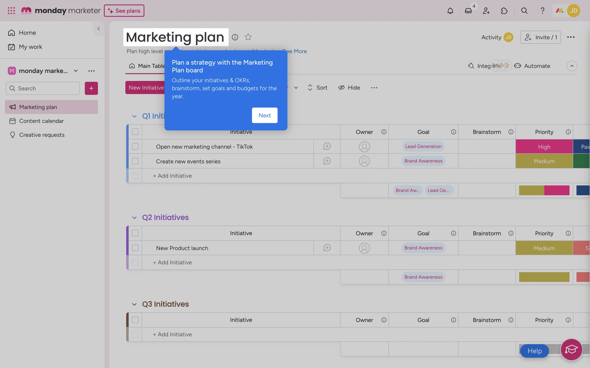
Task: Collapse the Q2 Initiatives group
Action: point(134,218)
